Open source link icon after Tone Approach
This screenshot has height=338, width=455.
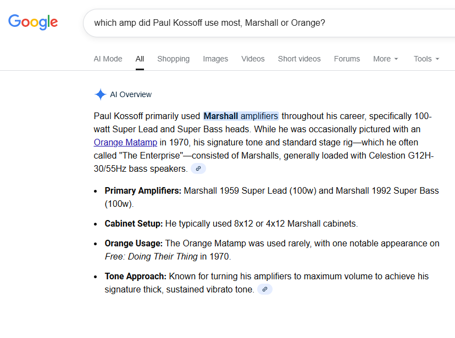265,289
